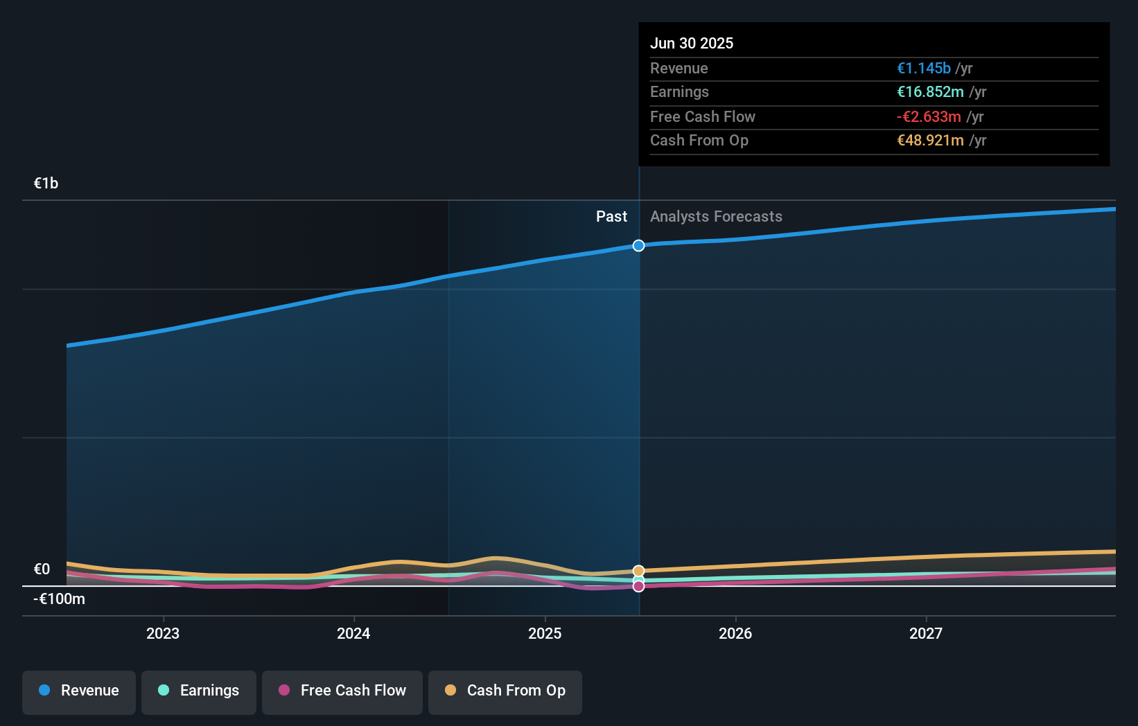Toggle the Free Cash Flow legend button
The width and height of the screenshot is (1138, 726).
tap(342, 692)
